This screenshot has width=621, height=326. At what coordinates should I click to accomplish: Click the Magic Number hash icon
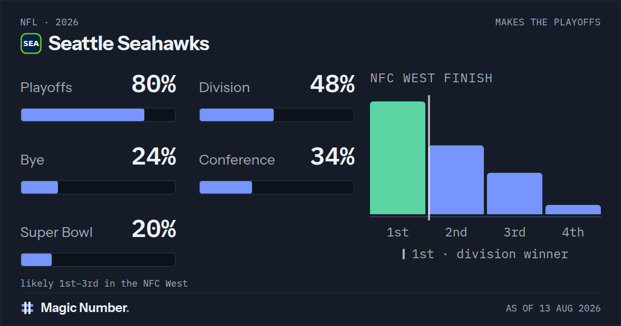(27, 308)
